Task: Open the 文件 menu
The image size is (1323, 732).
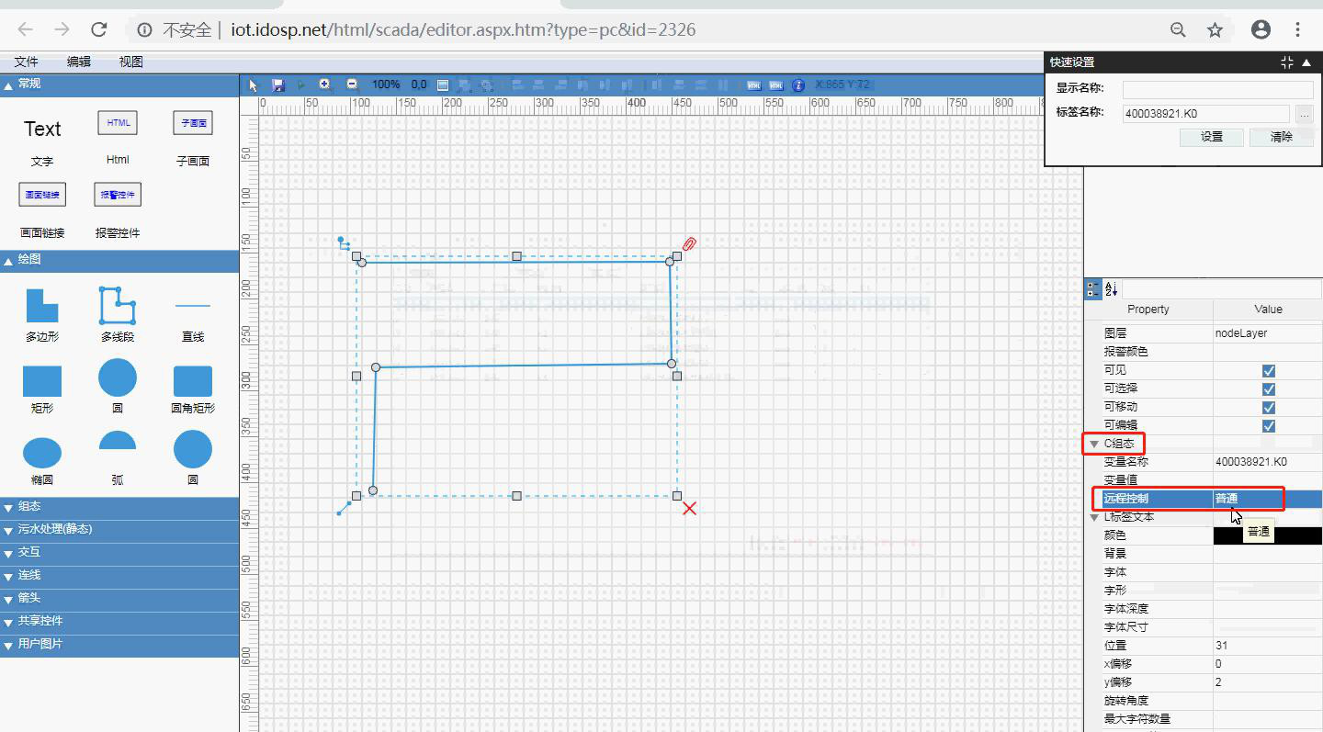Action: coord(27,62)
